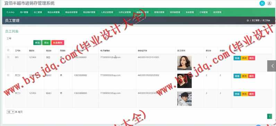This screenshot has width=276, height=126.
Task: Select the checkbox for 员工2 row
Action: coord(8,75)
